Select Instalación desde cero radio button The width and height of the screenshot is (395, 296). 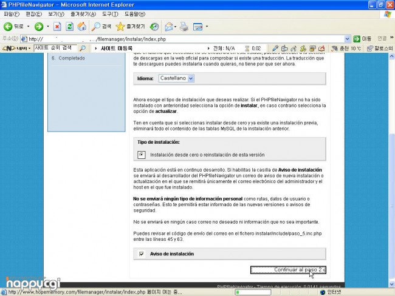[x=142, y=155]
